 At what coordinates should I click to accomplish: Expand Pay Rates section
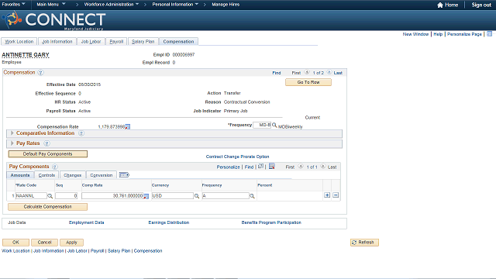click(12, 143)
